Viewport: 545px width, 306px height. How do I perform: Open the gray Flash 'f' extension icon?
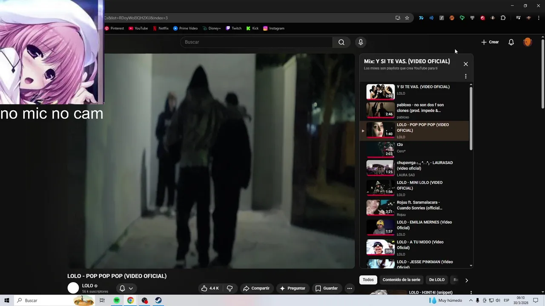(x=442, y=18)
